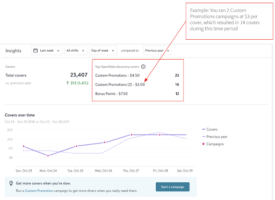This screenshot has width=275, height=200.
Task: Click the Insights heading
Action: [13, 51]
